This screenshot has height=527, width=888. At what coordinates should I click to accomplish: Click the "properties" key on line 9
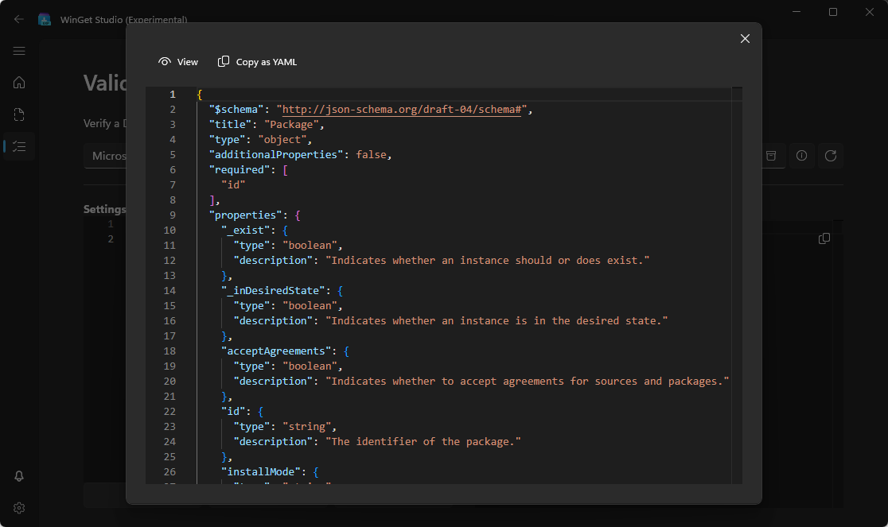tap(245, 215)
